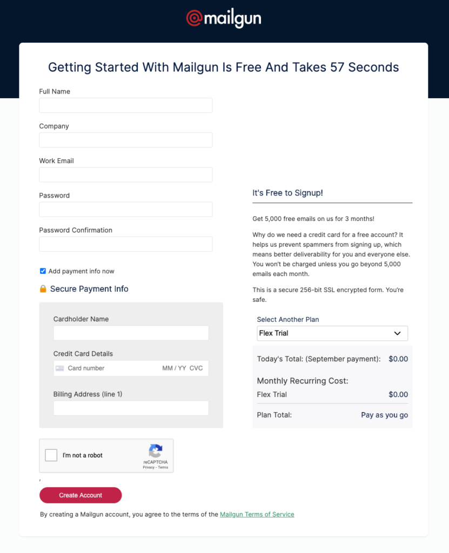The image size is (449, 553).
Task: Click the orange padlock icon beside Secure Payment Info
Action: tap(43, 289)
